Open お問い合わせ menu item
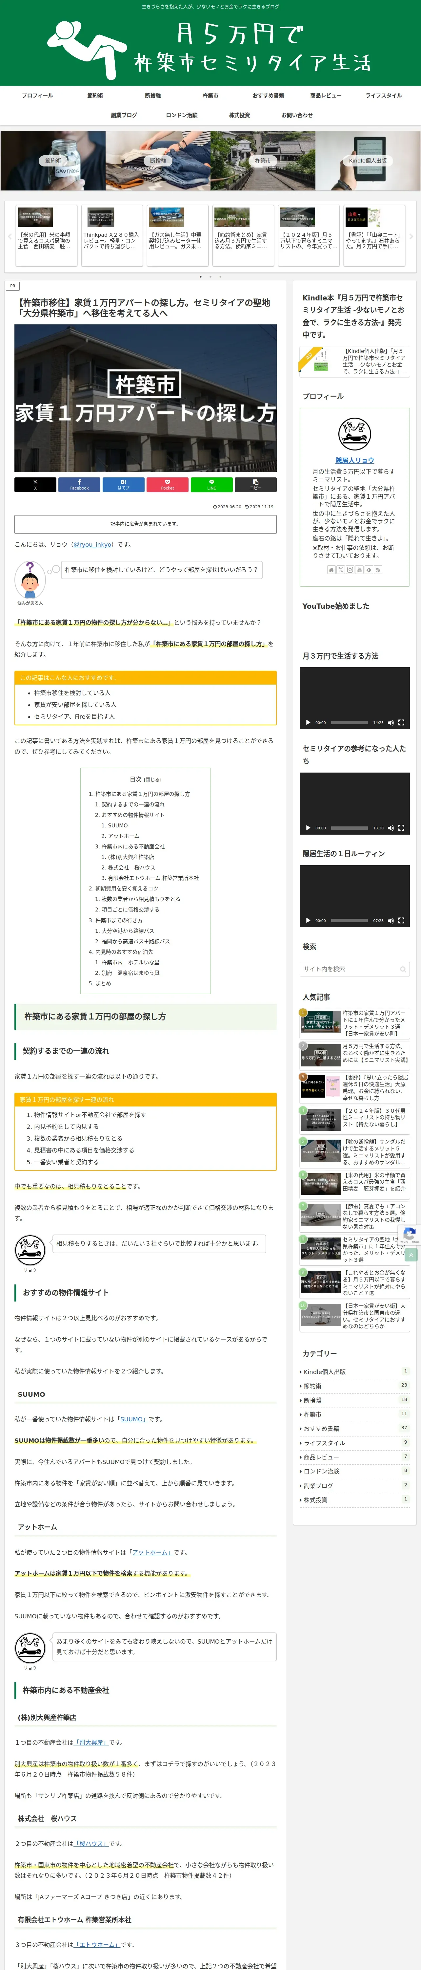The image size is (421, 1970). (297, 116)
